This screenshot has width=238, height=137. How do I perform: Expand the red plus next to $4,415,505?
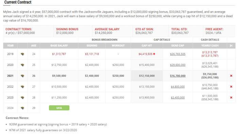tap(154, 54)
